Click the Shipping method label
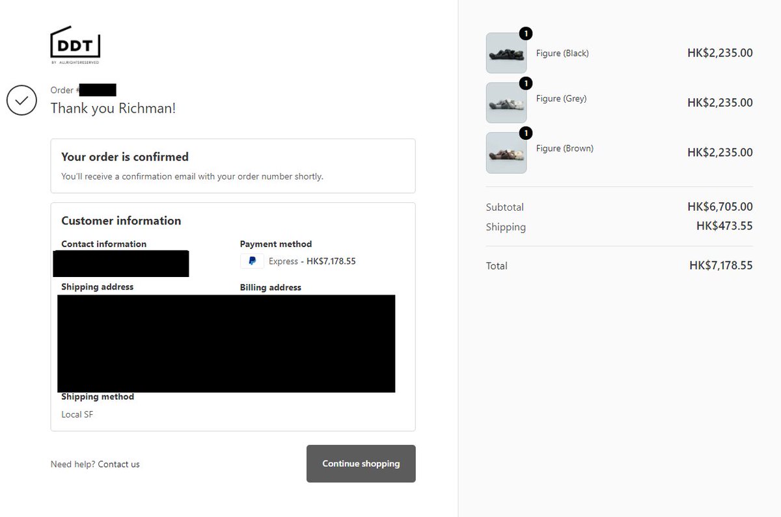The image size is (781, 517). tap(98, 397)
